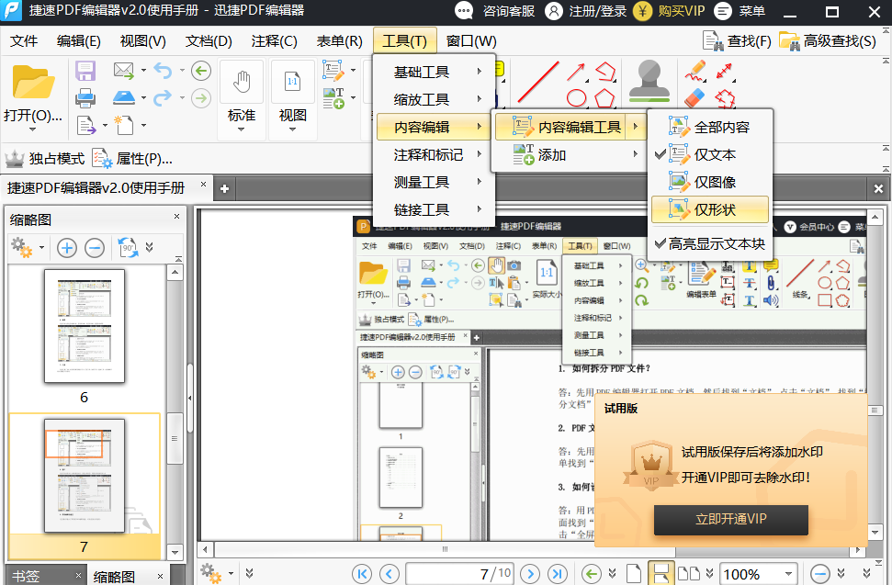Screen dimensions: 892x585
Task: Enable continuous page layout in status bar
Action: [661, 574]
